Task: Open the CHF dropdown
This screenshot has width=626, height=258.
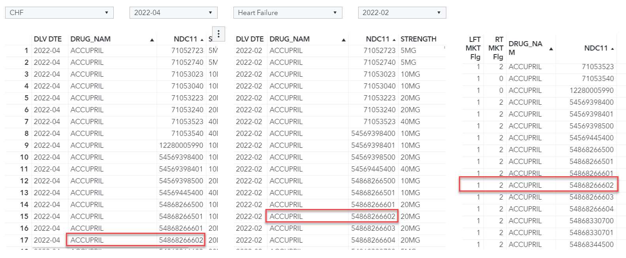Action: (x=59, y=13)
